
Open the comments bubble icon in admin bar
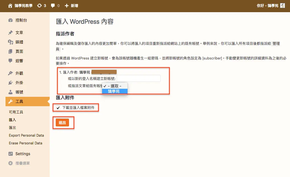point(53,6)
